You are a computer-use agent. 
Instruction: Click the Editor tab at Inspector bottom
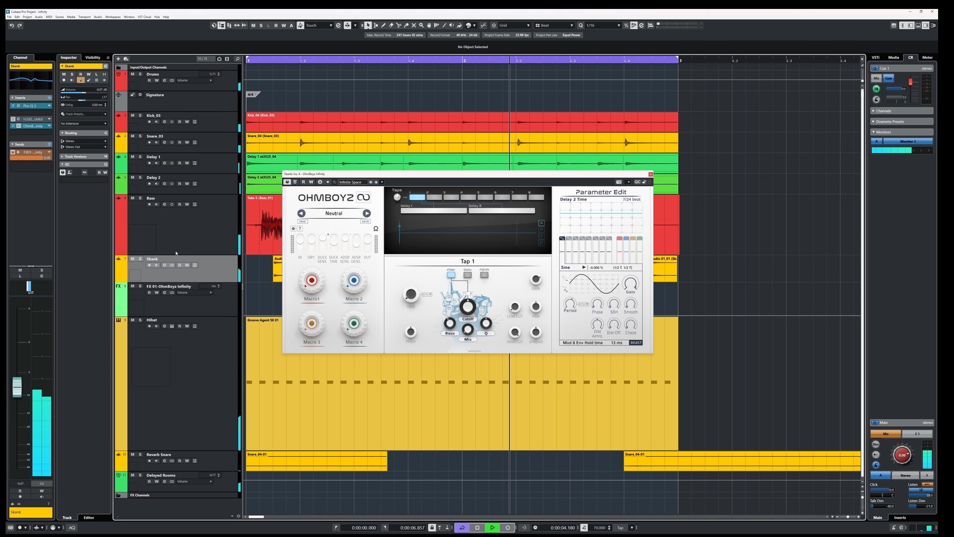point(89,518)
